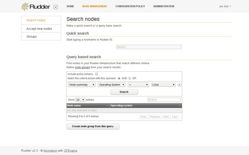Sort by the Operating system column
Image resolution: width=249 pixels, height=155 pixels.
pyautogui.click(x=146, y=106)
